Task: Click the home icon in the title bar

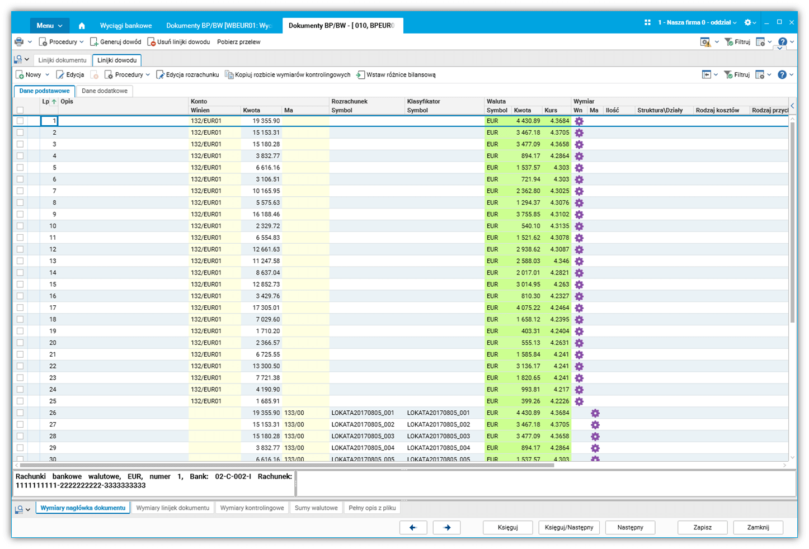Action: coord(82,26)
